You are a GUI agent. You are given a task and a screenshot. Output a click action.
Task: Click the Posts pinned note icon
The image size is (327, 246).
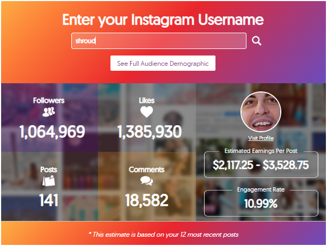(x=48, y=181)
